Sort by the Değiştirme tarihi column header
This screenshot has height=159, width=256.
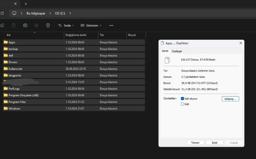tap(76, 35)
